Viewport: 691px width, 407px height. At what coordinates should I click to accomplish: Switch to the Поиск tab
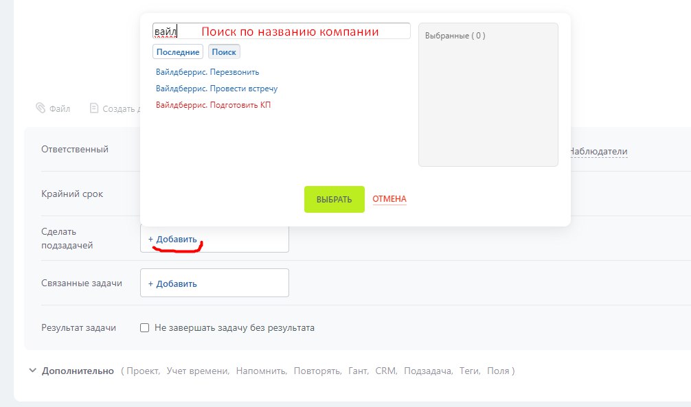coord(224,52)
